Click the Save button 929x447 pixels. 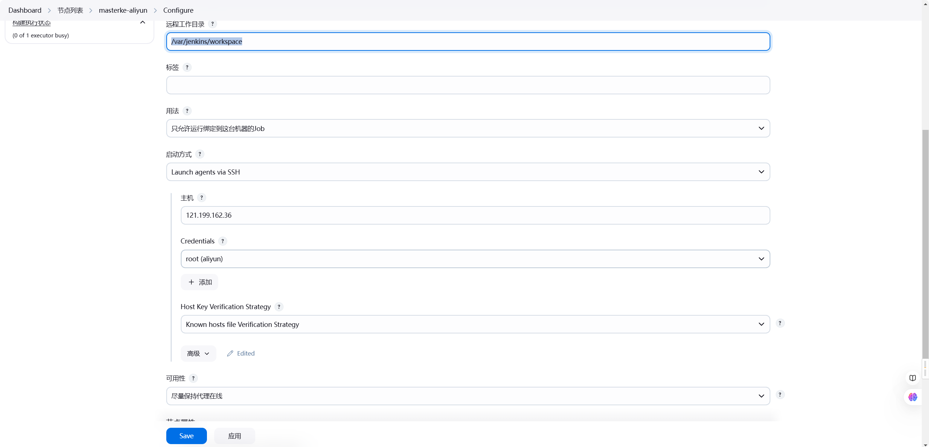(187, 436)
